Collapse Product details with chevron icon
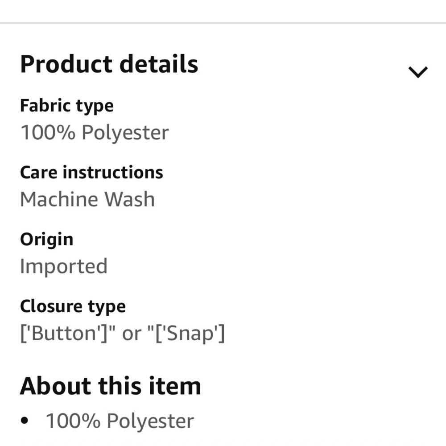Viewport: 446px width, 446px height. point(418,72)
